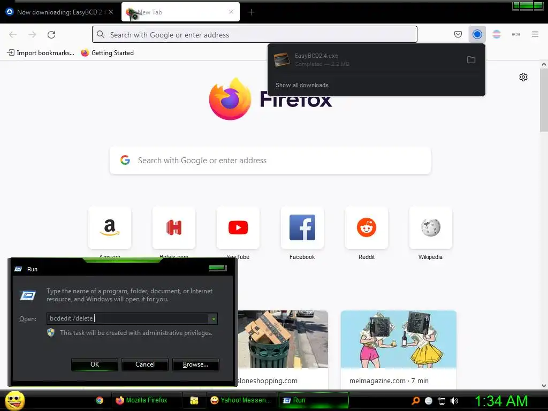Show all downloads
548x411 pixels.
tap(302, 85)
